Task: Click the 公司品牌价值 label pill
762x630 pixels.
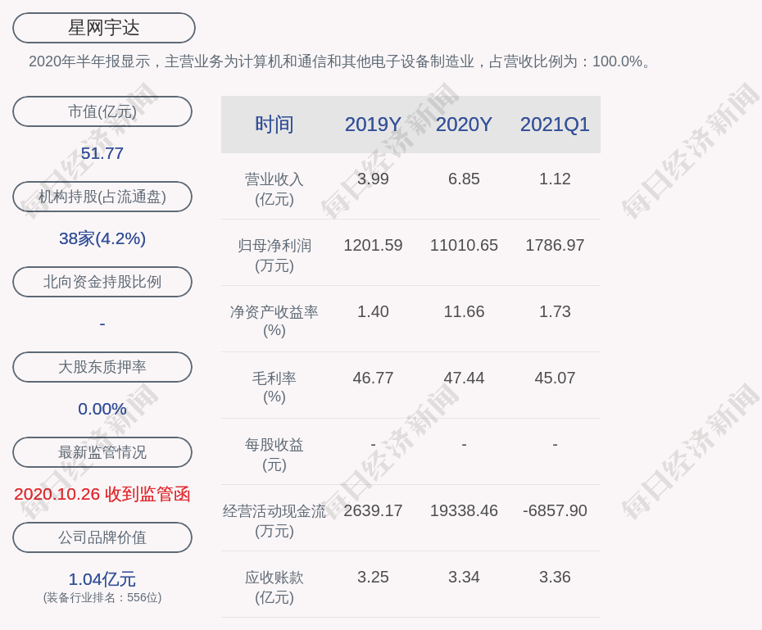Action: pos(102,537)
